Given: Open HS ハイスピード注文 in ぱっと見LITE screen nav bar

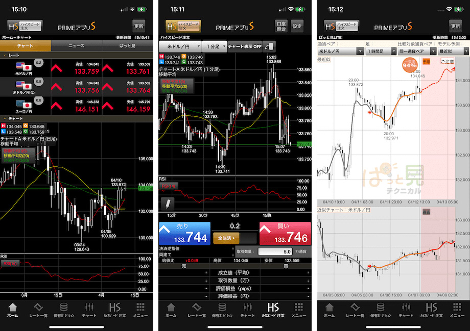Looking at the screenshot, I should (x=431, y=310).
